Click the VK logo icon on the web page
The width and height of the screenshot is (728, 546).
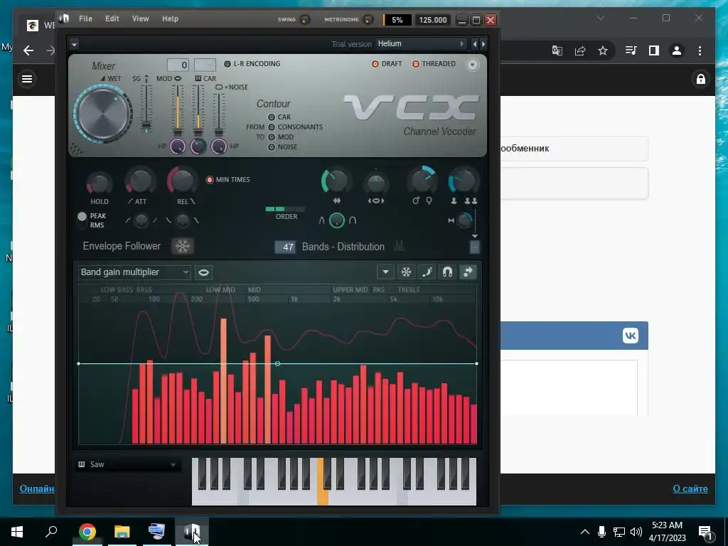click(631, 336)
